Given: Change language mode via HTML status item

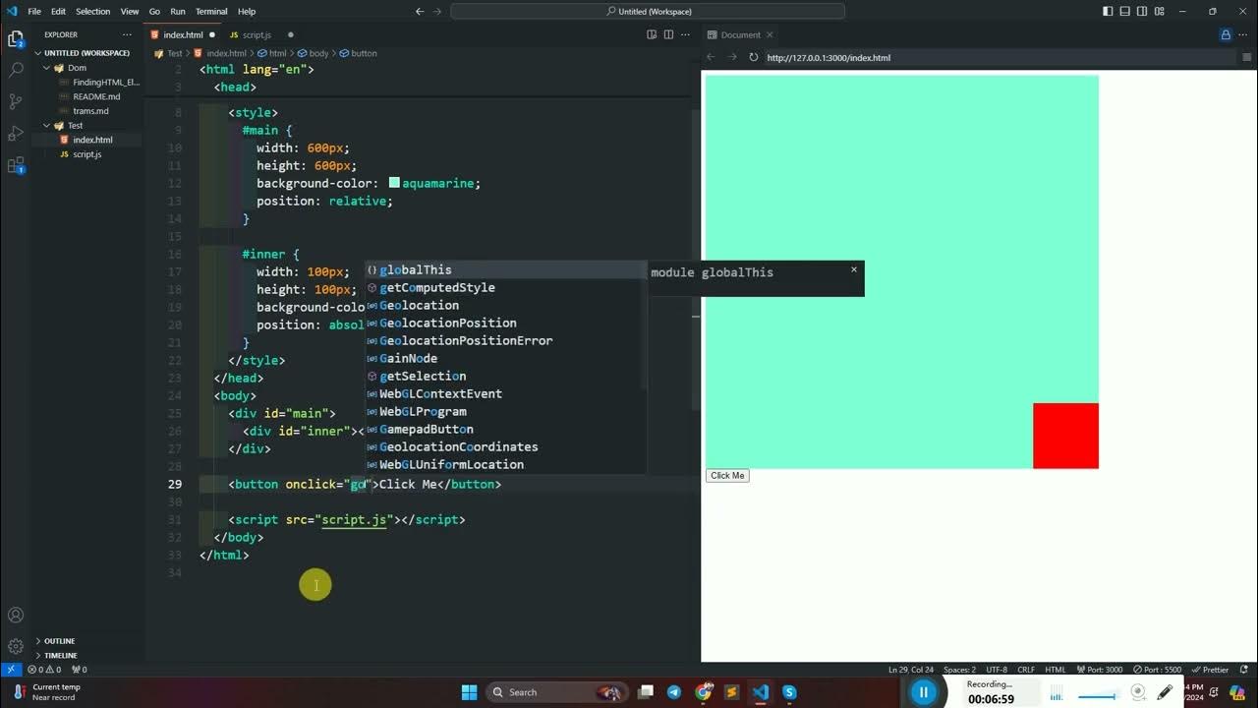Looking at the screenshot, I should (1055, 669).
